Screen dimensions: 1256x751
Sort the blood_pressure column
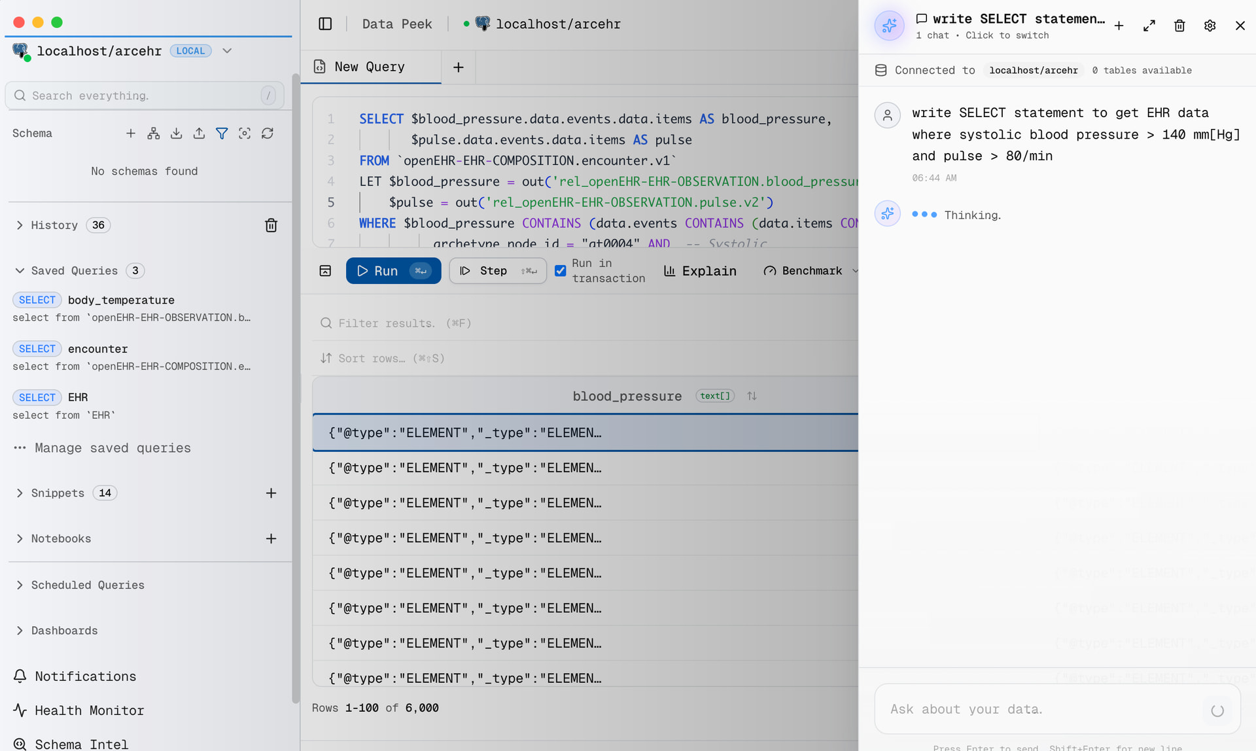752,396
